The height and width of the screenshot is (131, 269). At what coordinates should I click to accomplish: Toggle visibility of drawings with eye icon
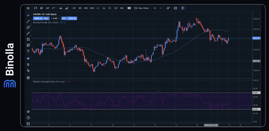pyautogui.click(x=28, y=58)
